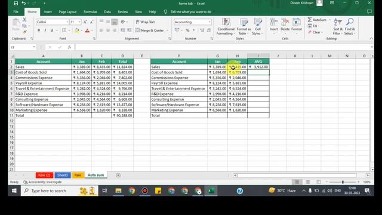Open the font size dropdown

(x=79, y=22)
